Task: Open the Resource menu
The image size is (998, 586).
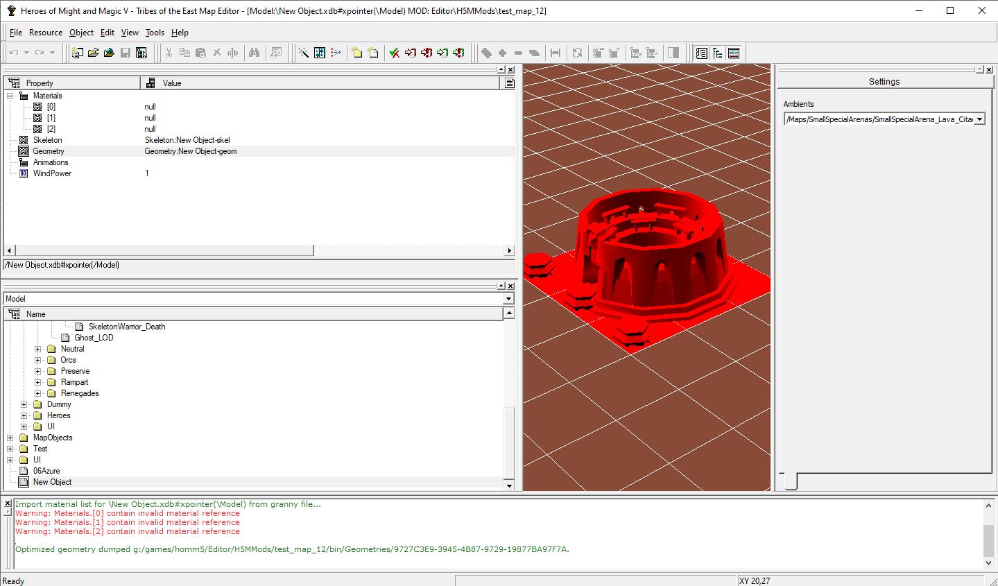Action: (46, 33)
